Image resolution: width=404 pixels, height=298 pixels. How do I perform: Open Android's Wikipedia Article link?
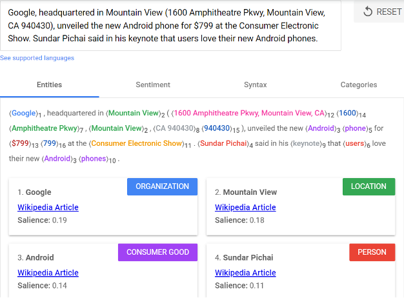48,273
